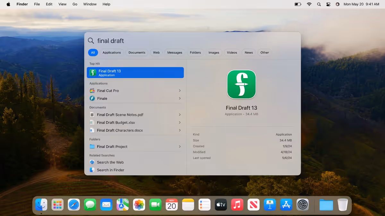Open Launchpad from the Dock
This screenshot has height=216, width=385.
click(x=58, y=205)
